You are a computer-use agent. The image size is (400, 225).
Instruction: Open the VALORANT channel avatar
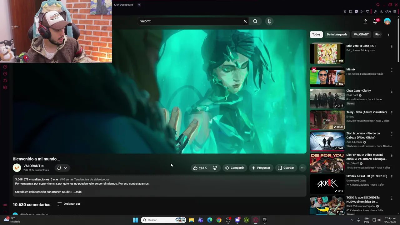17,168
